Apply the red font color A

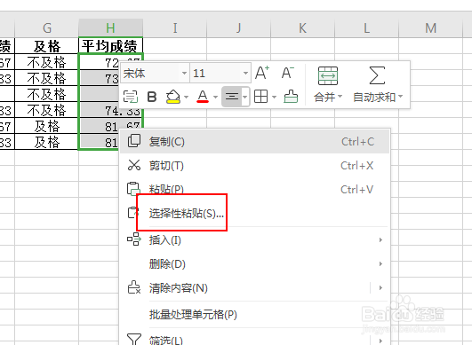pyautogui.click(x=203, y=97)
